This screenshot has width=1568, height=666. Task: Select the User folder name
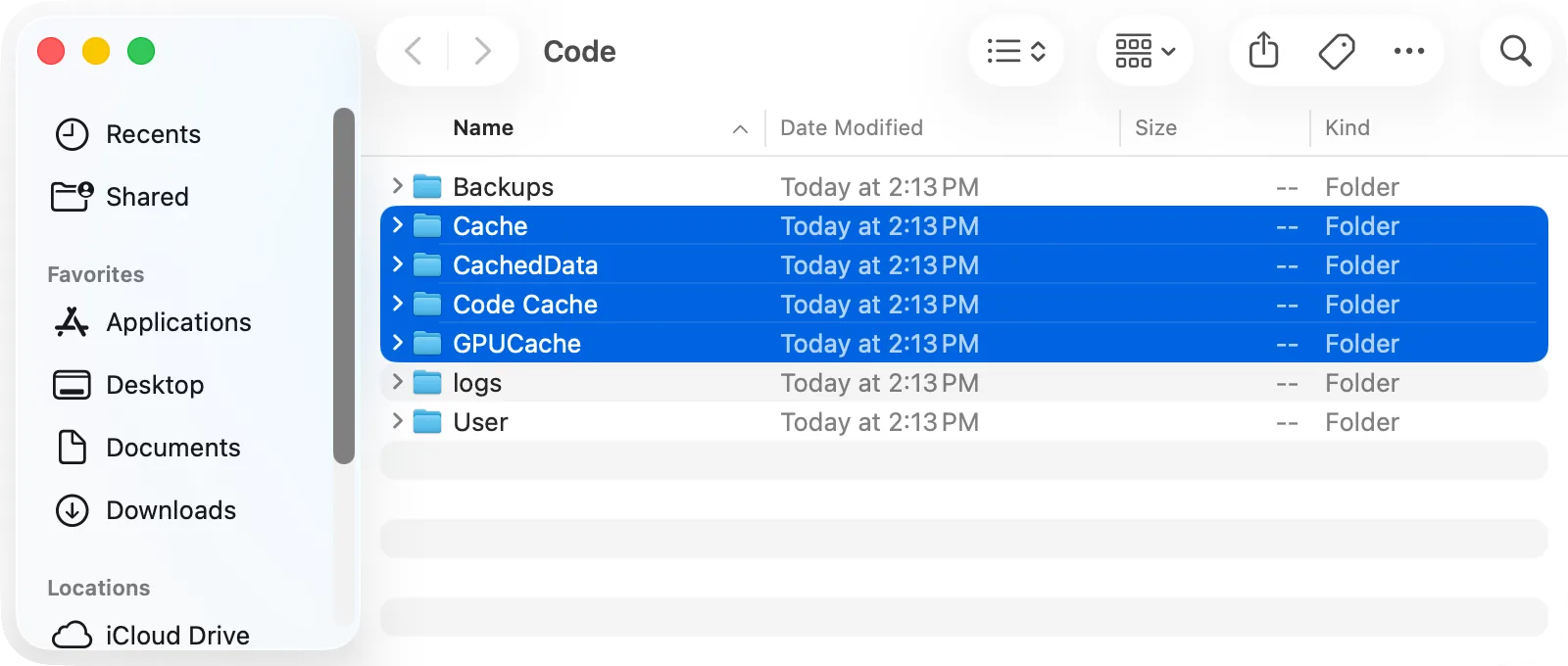480,422
